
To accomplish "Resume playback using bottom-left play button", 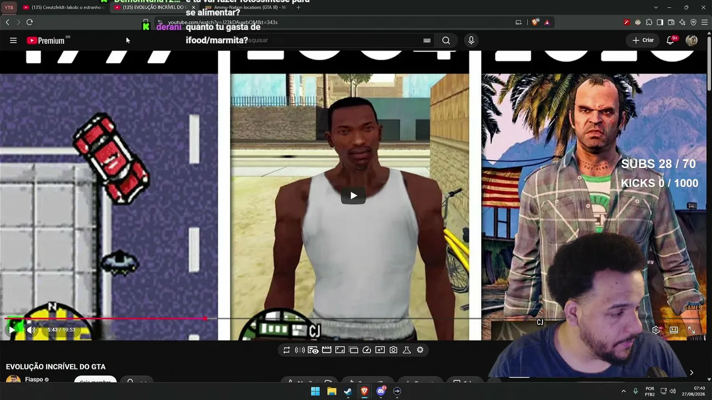I will coord(12,330).
